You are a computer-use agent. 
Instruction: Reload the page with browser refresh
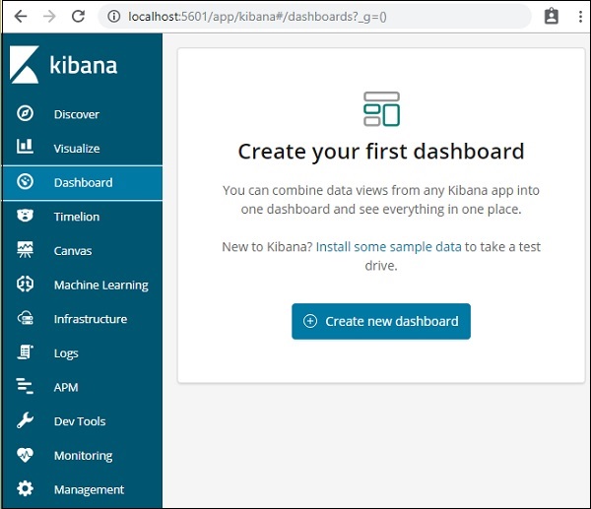[x=79, y=17]
